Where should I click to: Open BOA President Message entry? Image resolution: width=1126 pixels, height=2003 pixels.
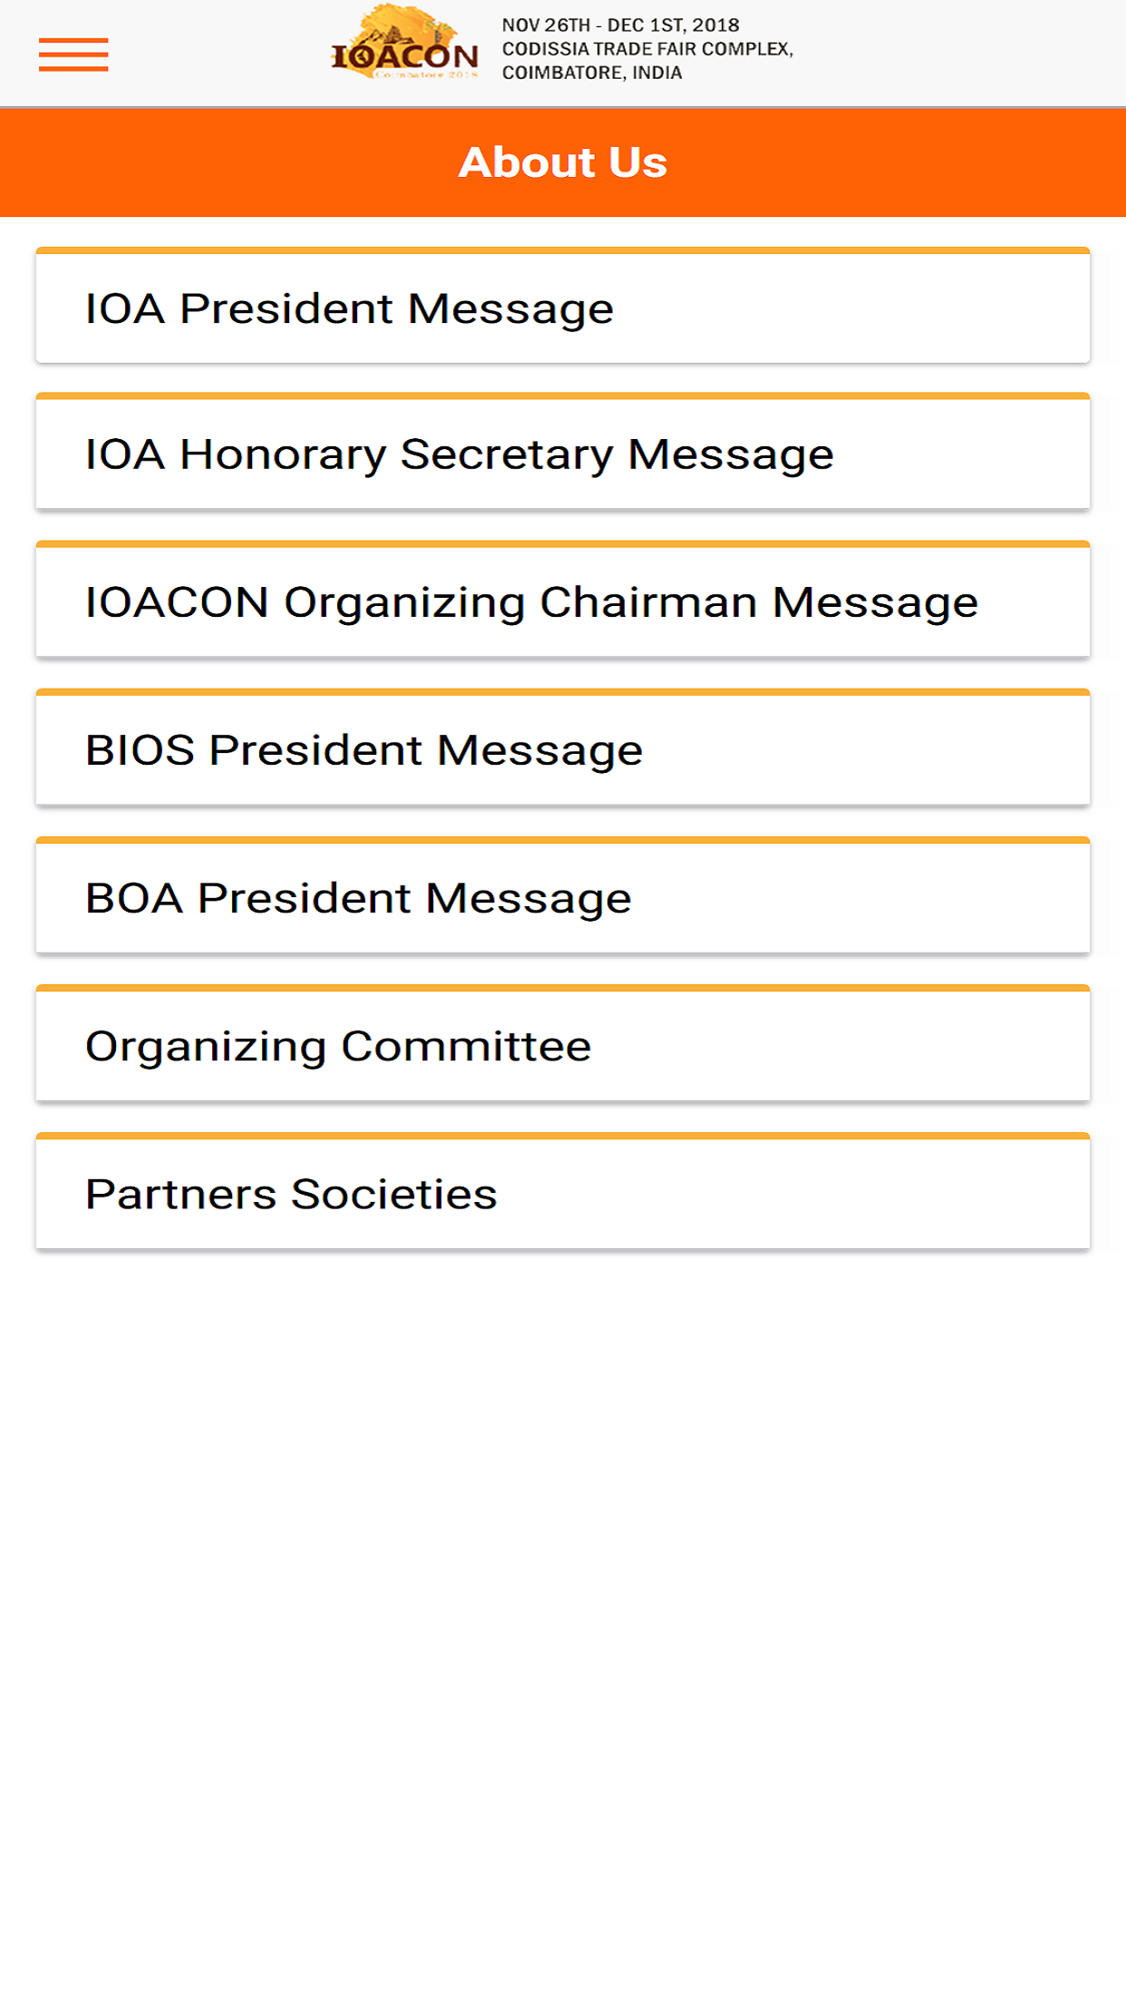562,898
